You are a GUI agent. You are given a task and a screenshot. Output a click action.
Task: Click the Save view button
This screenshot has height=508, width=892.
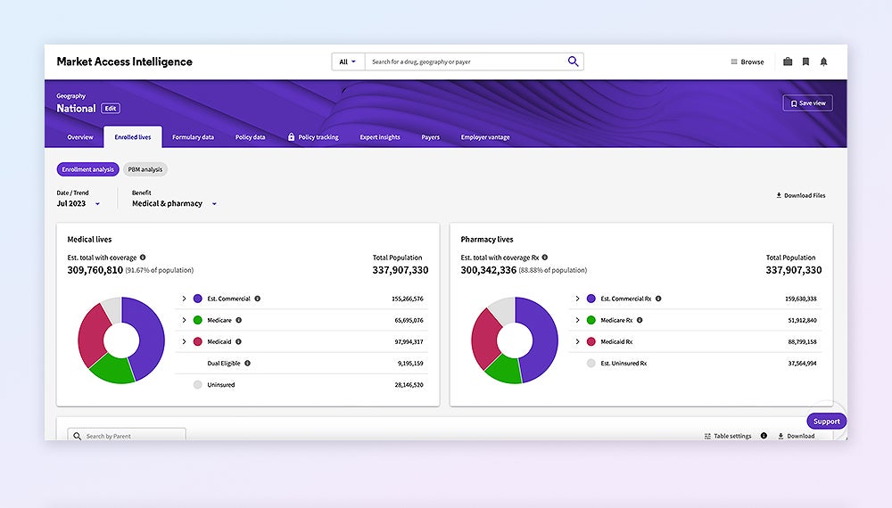click(x=806, y=103)
